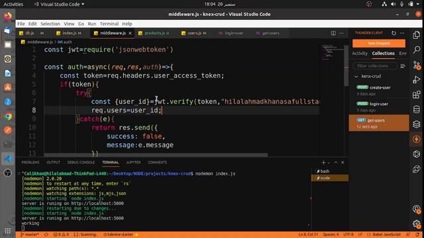Screen dimensions: 424x238
Task: Add a new terminal
Action: 323,163
